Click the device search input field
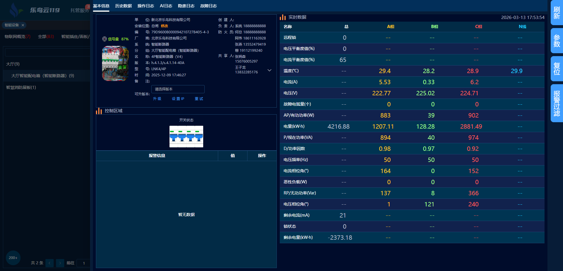This screenshot has width=563, height=271. [x=48, y=52]
